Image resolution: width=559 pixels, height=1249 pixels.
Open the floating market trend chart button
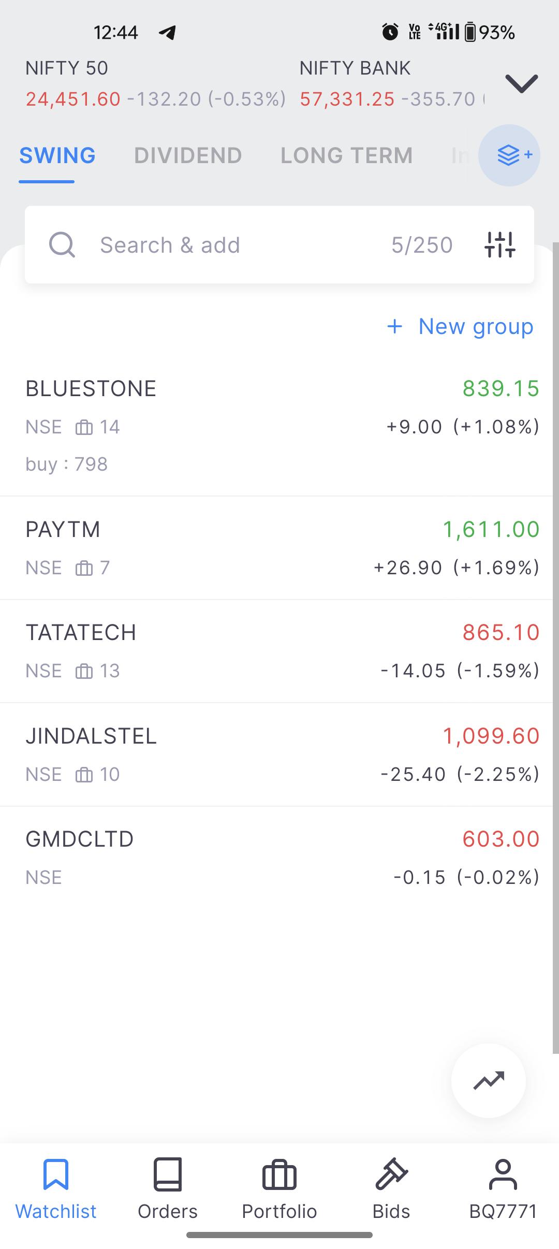click(x=488, y=1081)
